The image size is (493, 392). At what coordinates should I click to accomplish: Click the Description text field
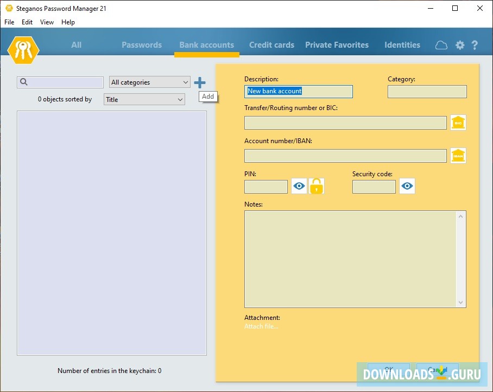298,92
